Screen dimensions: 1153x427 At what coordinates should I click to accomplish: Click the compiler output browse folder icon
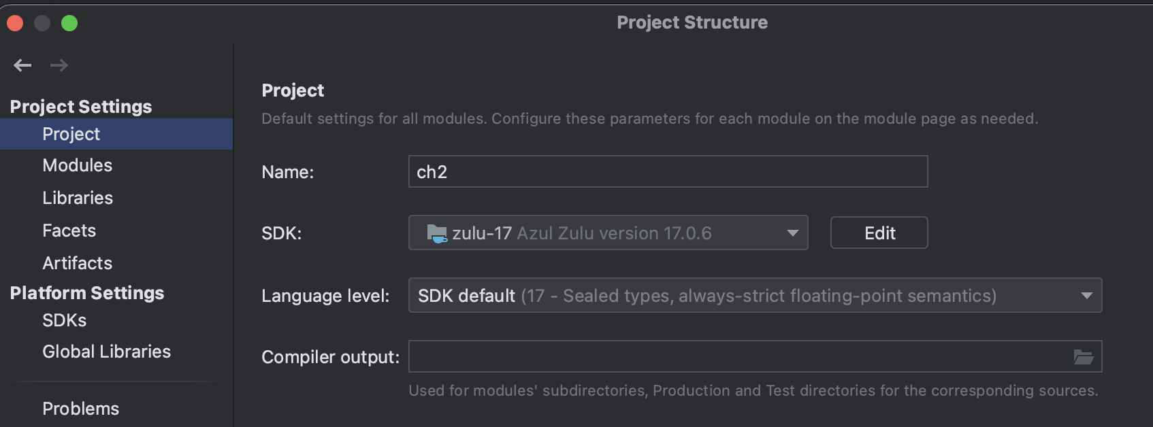(1083, 357)
